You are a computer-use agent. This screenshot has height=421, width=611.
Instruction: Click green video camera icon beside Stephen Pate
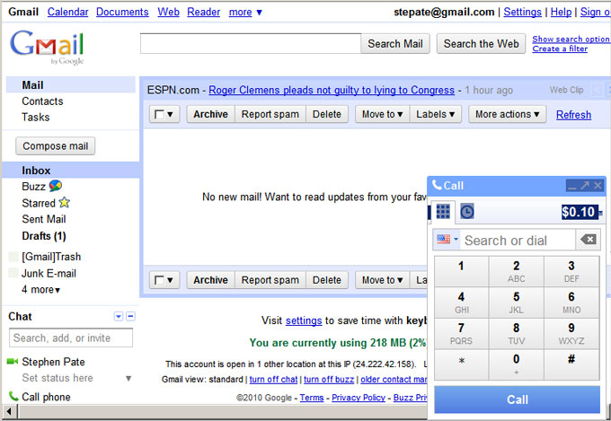[13, 362]
